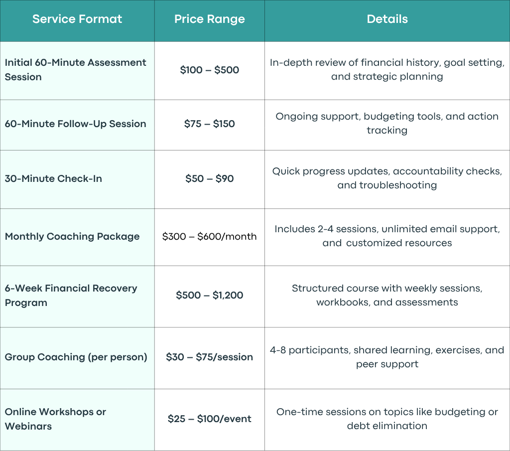This screenshot has height=451, width=510.
Task: Select the $30 – $75/session price cell
Action: point(210,357)
